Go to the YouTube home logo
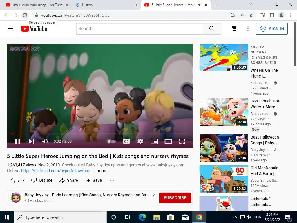This screenshot has width=297, height=223. [x=34, y=29]
